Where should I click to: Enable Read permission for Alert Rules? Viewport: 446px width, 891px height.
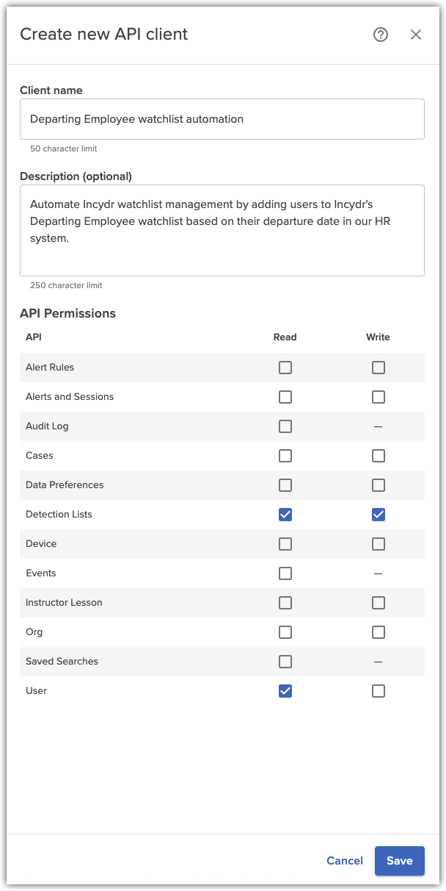tap(285, 368)
